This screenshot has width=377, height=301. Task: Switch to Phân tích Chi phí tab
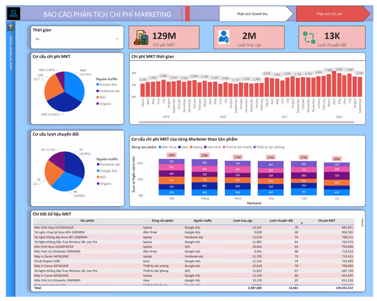[329, 13]
